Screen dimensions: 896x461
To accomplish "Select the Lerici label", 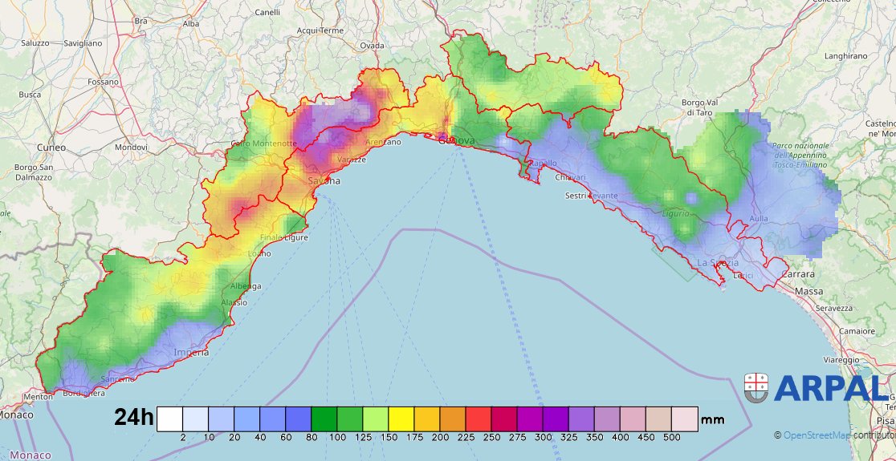I will tap(743, 276).
